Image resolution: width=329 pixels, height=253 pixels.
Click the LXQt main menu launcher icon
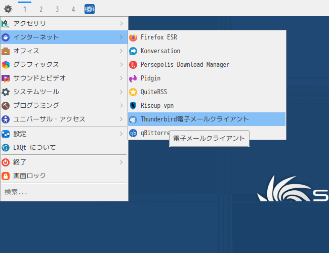pos(8,9)
